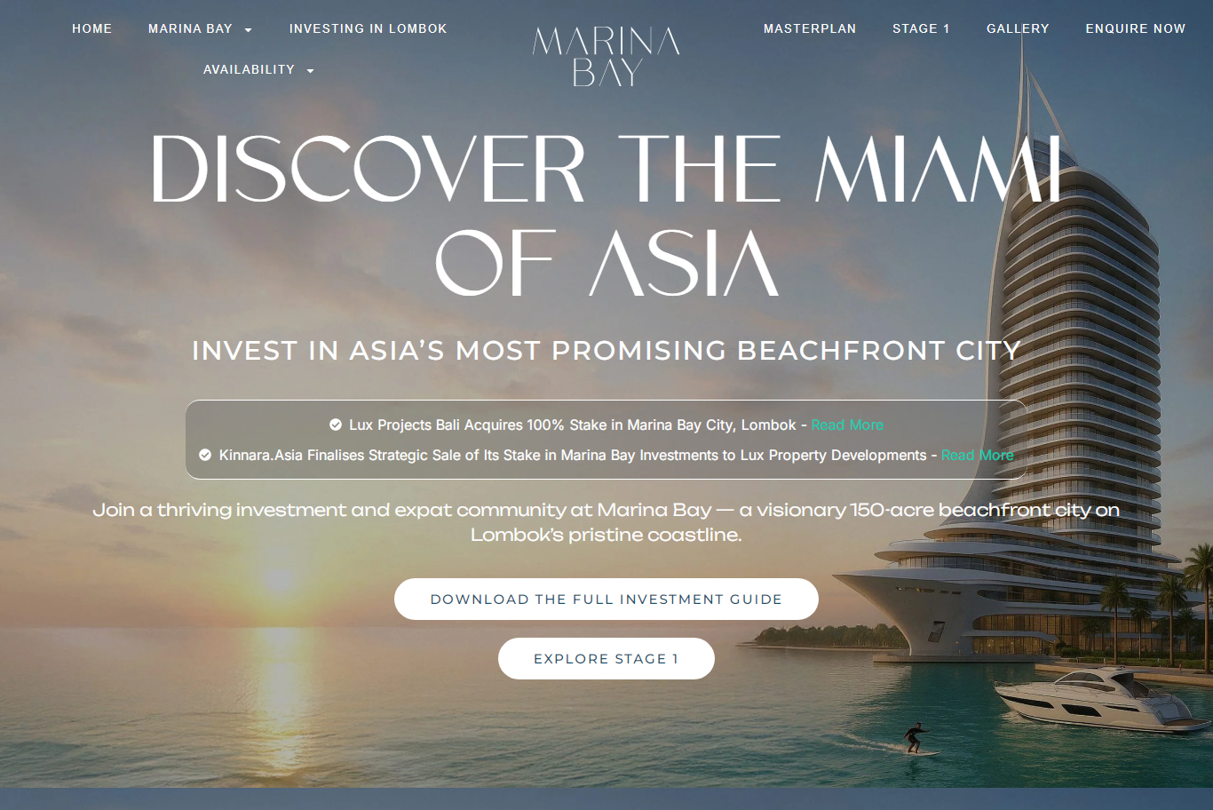
Task: Click the Lux Projects Bali announcement text
Action: click(573, 425)
